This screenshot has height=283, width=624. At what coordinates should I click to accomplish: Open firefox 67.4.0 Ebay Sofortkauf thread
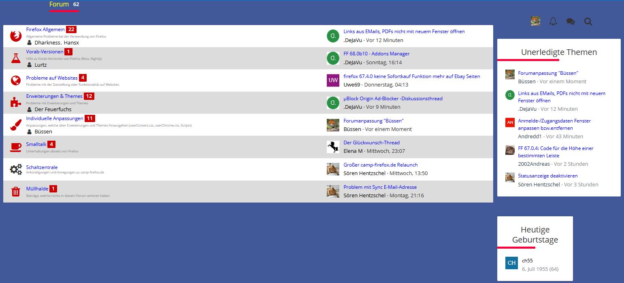[412, 76]
